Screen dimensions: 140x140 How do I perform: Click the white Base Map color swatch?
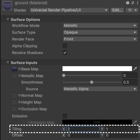pyautogui.click(x=97, y=69)
